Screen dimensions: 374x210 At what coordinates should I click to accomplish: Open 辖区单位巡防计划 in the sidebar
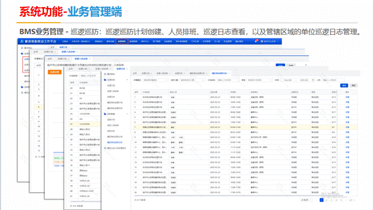point(115,137)
